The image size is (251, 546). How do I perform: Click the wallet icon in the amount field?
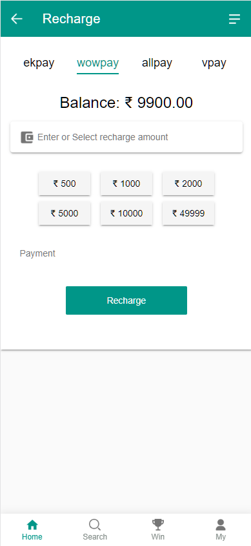pos(26,137)
